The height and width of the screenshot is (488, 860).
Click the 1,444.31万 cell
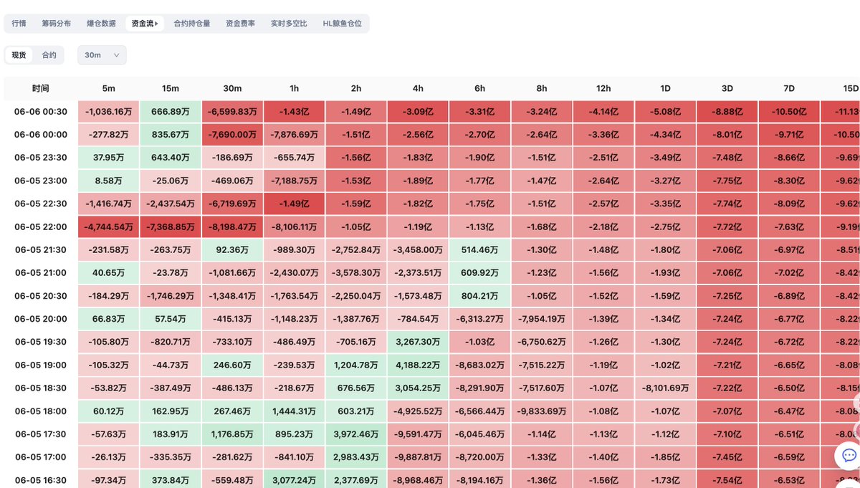coord(294,411)
